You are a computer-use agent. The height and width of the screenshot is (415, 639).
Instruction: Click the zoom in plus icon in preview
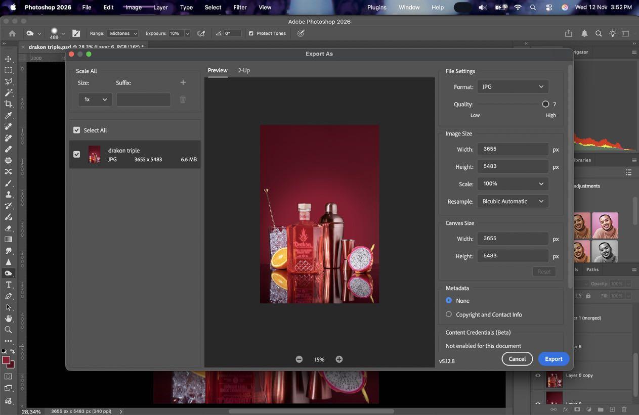[x=339, y=359]
